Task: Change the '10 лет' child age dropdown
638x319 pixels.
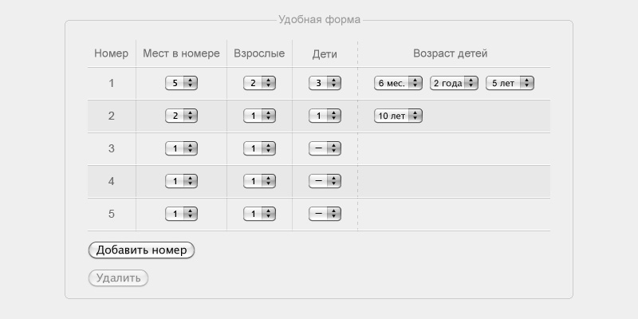Action: tap(398, 116)
